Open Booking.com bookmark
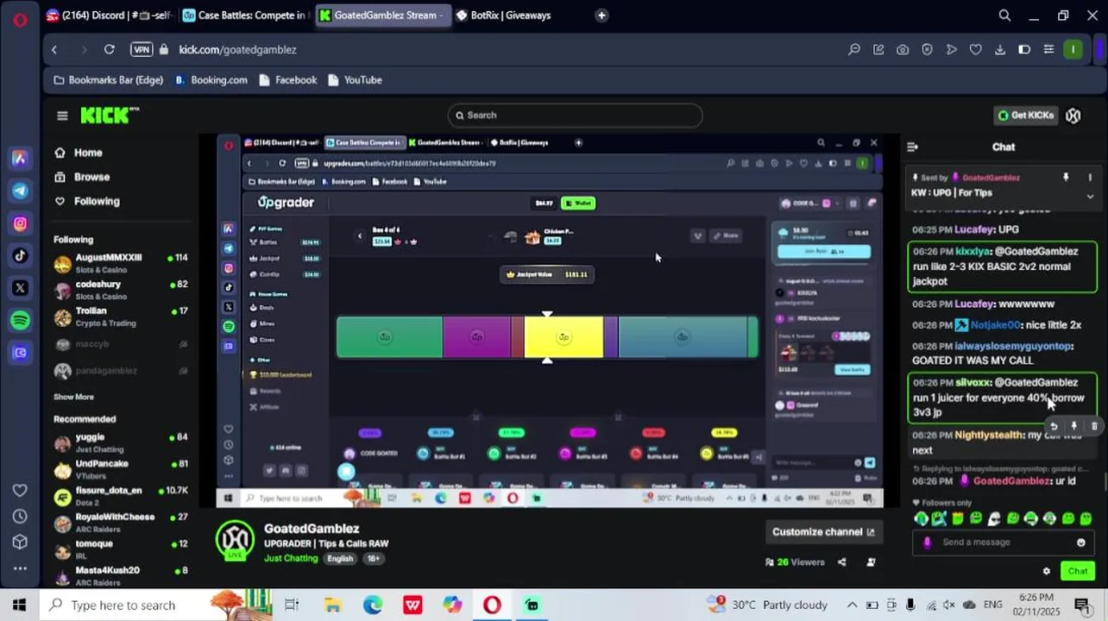1108x621 pixels. [x=211, y=80]
